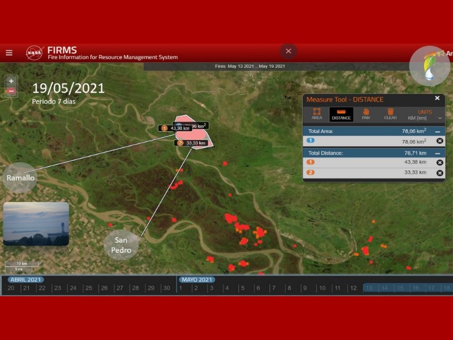Click the NASA logo
Viewport: 453px width, 340px height.
[34, 53]
